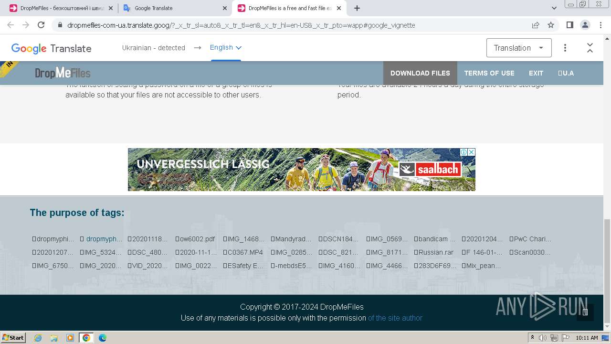
Task: Open the English target language dropdown
Action: point(226,47)
